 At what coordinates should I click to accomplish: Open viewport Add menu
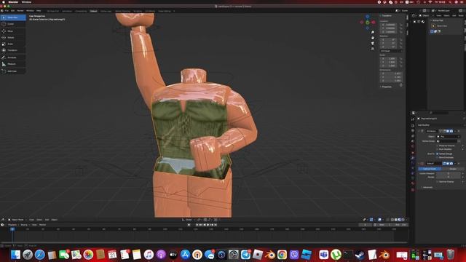(x=47, y=220)
